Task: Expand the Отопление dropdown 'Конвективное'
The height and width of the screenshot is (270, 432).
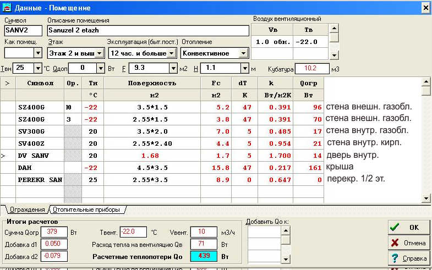Action: coord(244,53)
